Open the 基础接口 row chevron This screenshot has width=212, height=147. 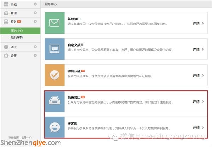click(202, 23)
